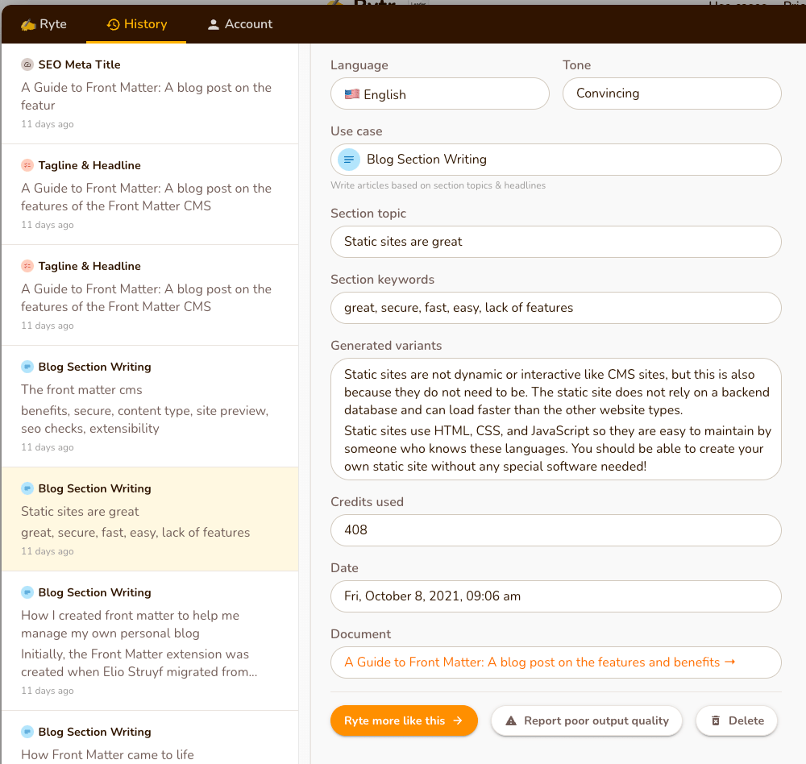This screenshot has height=764, width=806.
Task: Open the 'How Front Matter came to life' entry
Action: tap(150, 737)
